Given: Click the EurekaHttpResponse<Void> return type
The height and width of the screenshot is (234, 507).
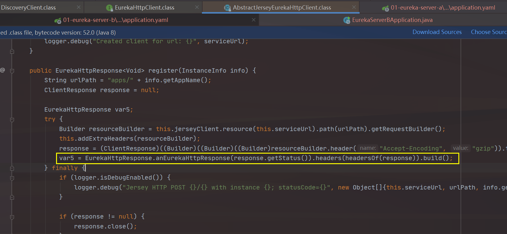Looking at the screenshot, I should [x=100, y=70].
